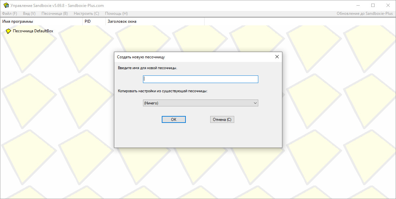Open the Помощь (H) menu
The height and width of the screenshot is (199, 396).
point(116,14)
